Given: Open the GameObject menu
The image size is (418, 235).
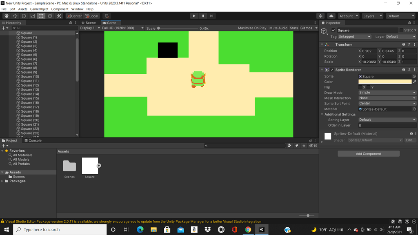Looking at the screenshot, I should point(39,9).
